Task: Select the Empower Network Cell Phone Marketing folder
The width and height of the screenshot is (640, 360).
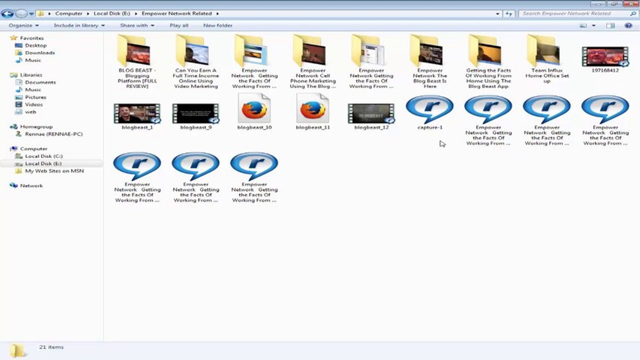Action: [313, 61]
